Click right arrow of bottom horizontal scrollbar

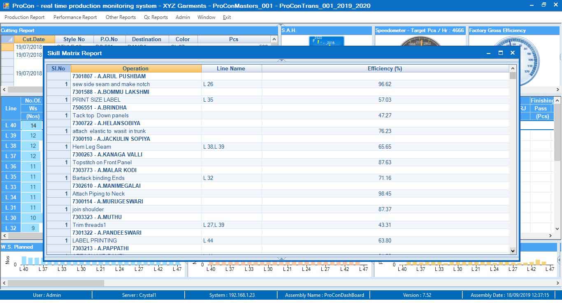click(x=557, y=283)
